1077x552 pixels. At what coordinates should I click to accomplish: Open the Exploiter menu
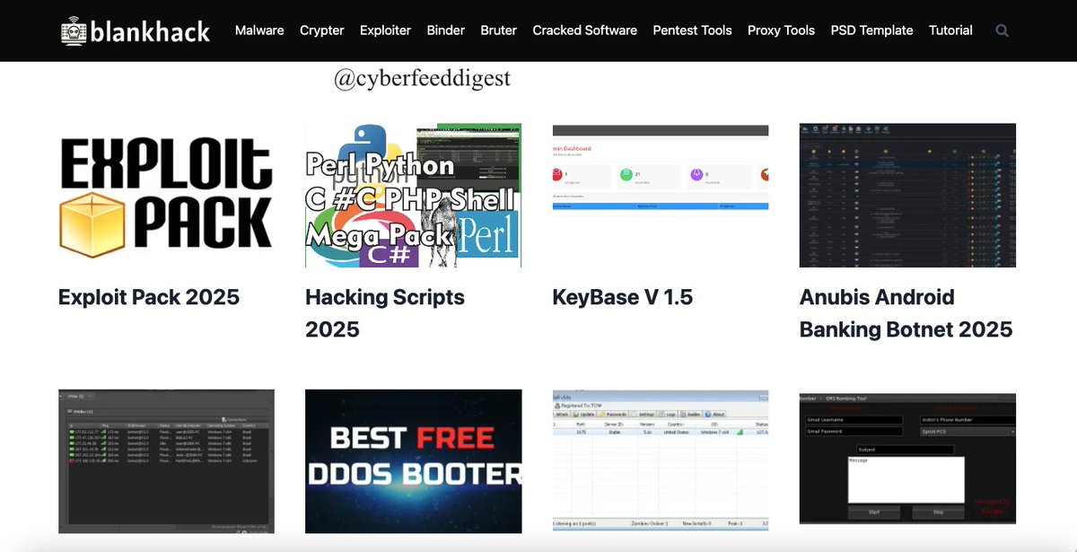pyautogui.click(x=385, y=31)
